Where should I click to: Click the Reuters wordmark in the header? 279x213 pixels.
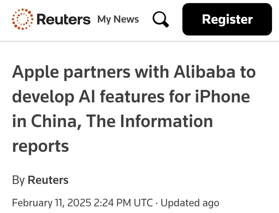[64, 20]
